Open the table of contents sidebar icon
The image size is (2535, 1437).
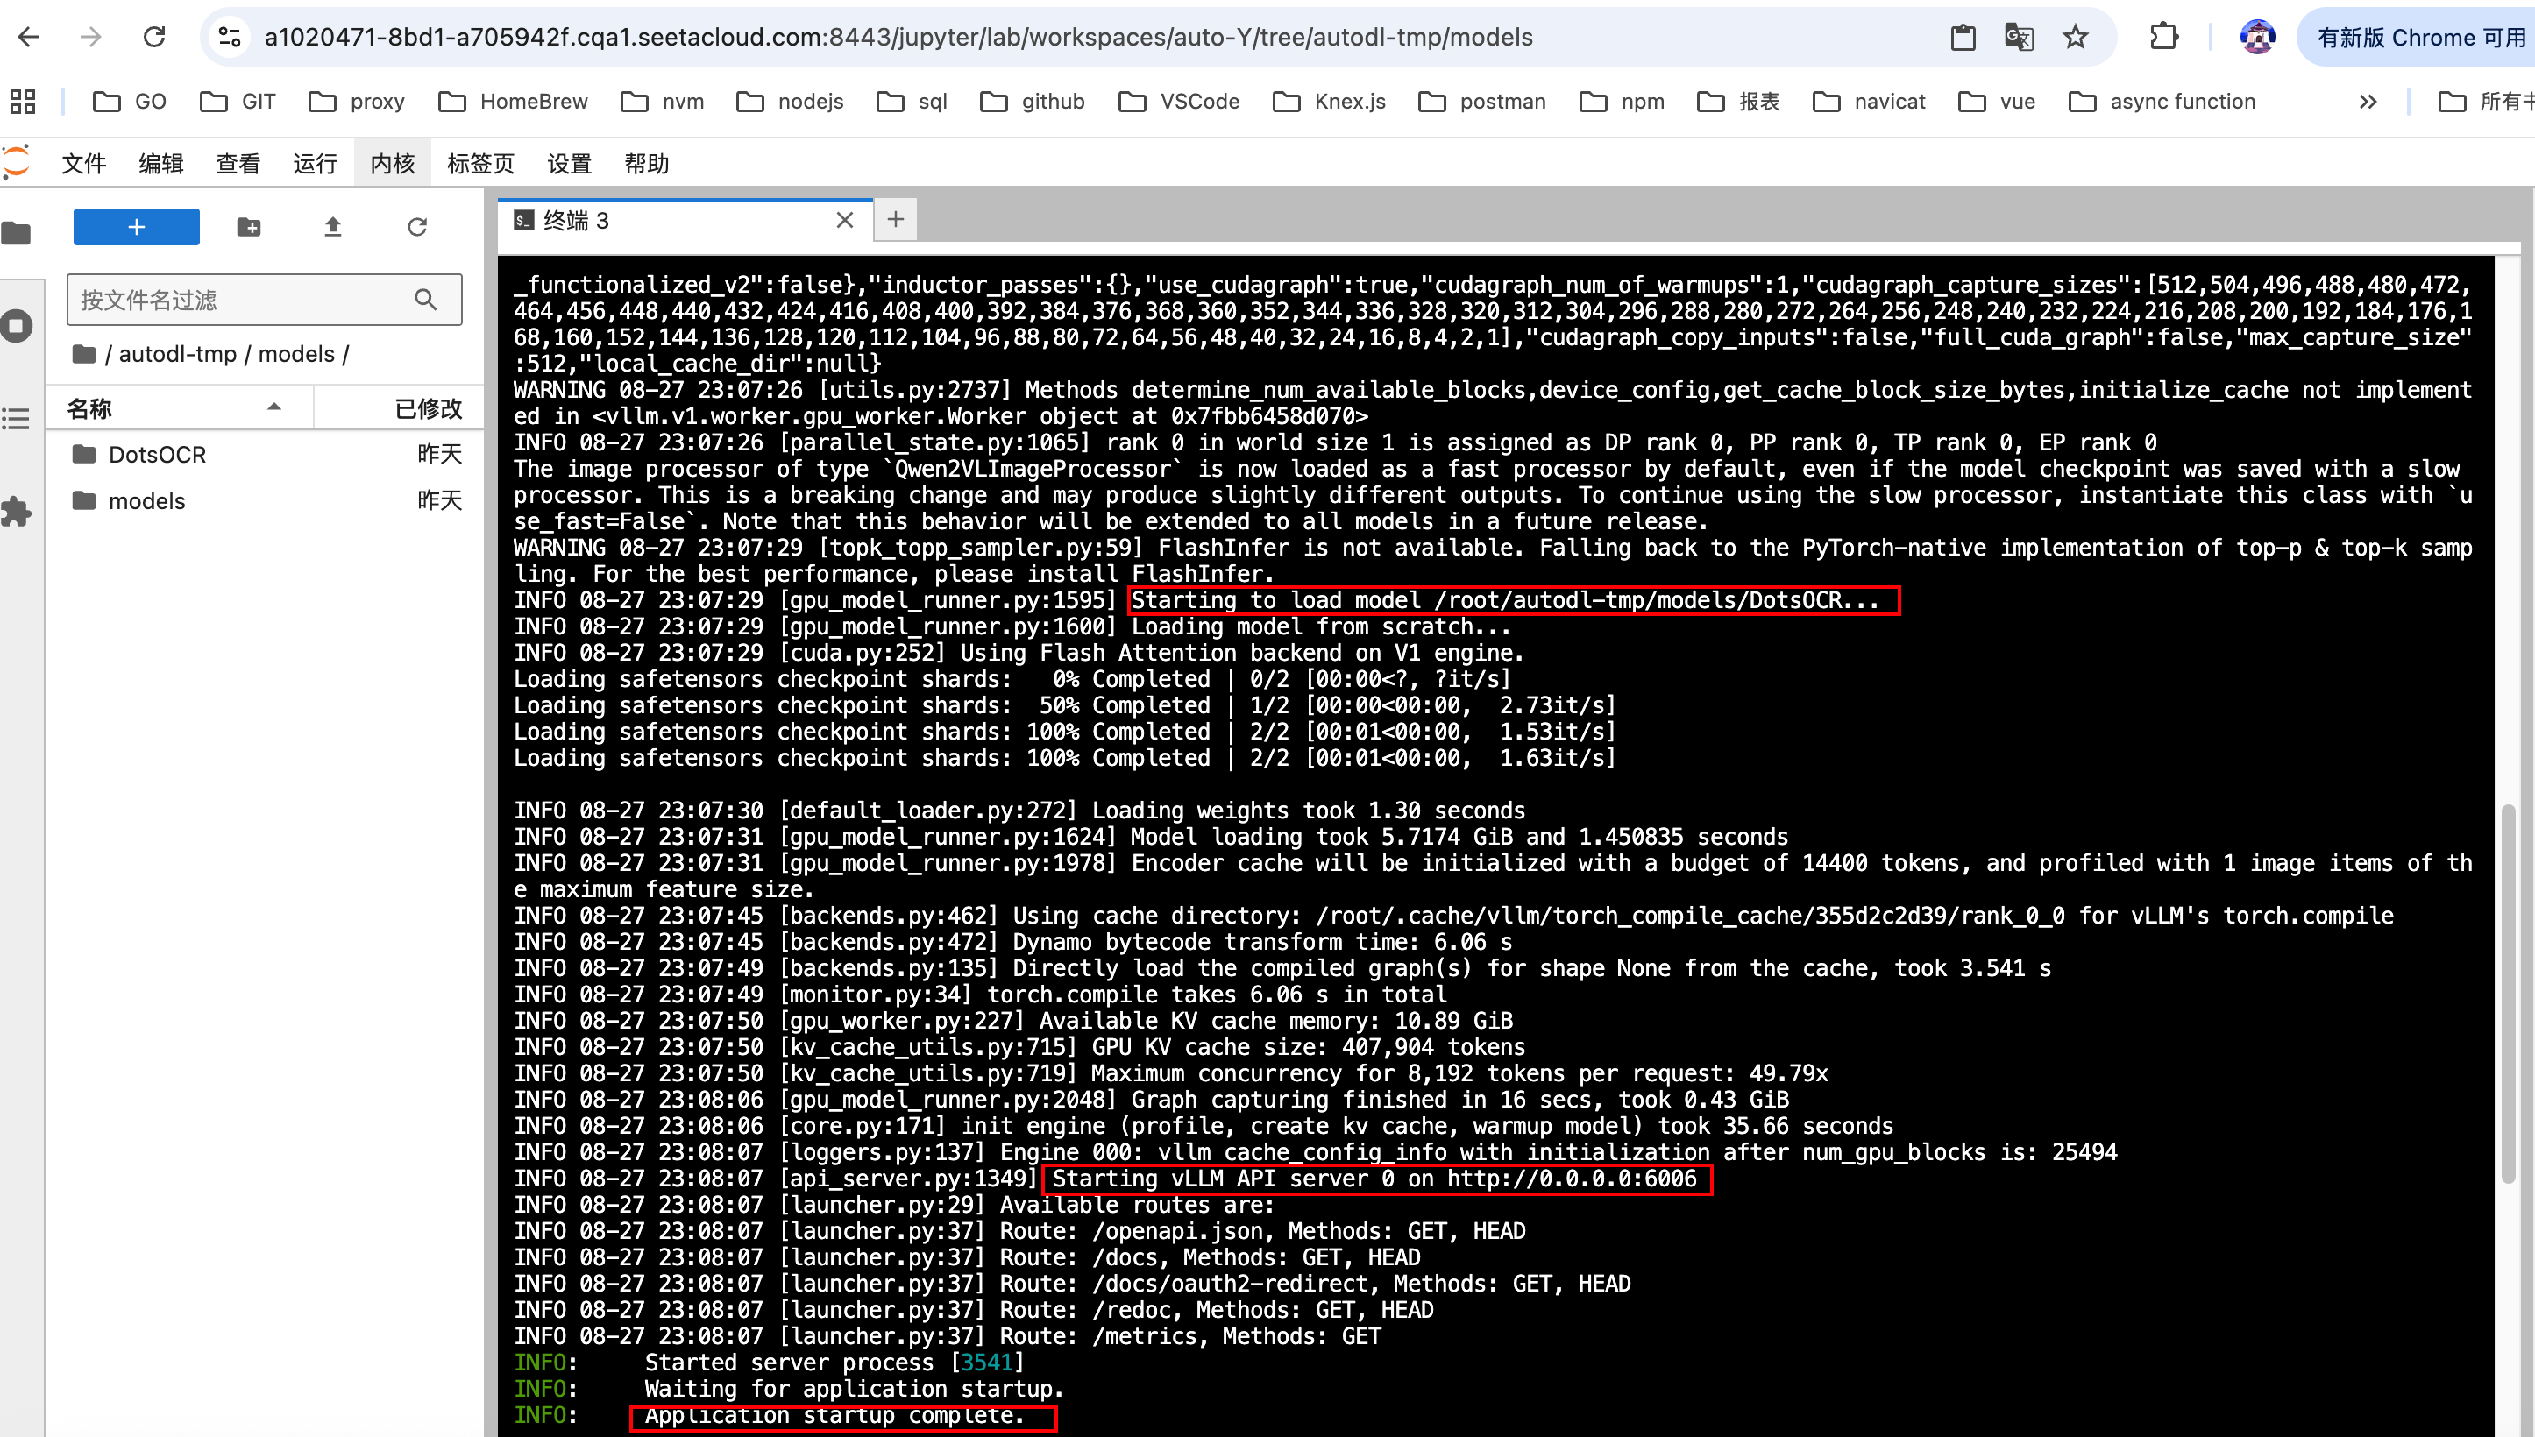click(17, 419)
